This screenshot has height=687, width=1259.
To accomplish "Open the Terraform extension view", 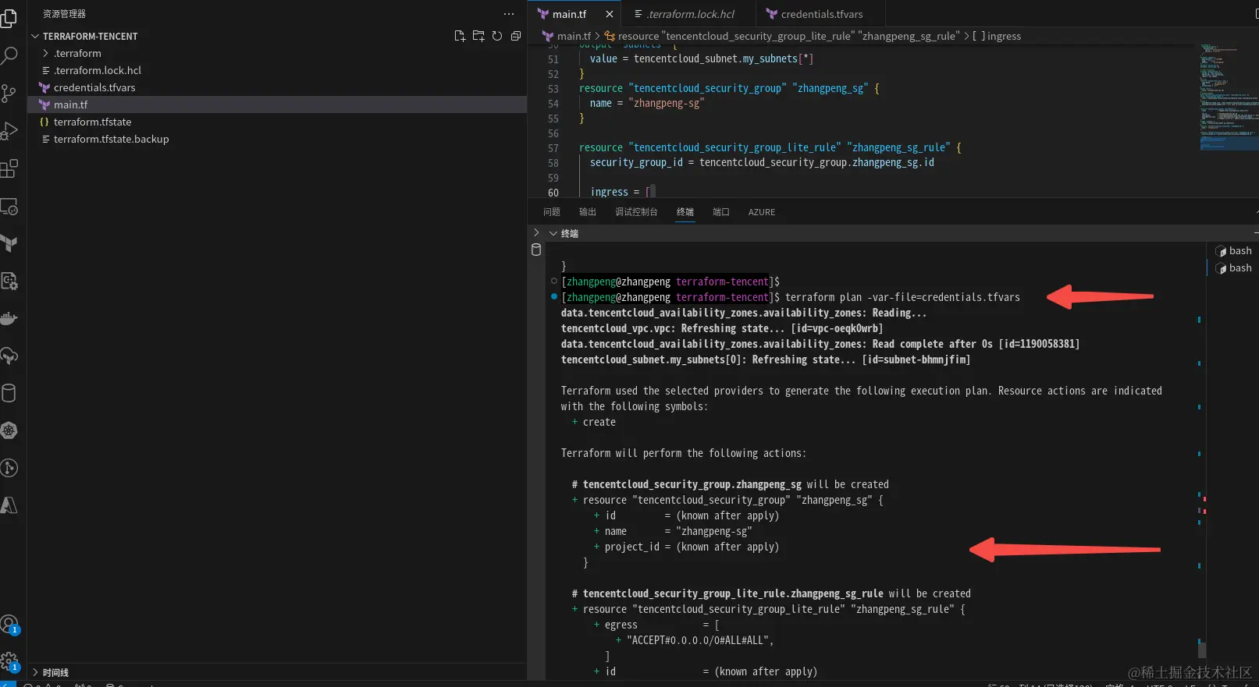I will (x=9, y=243).
